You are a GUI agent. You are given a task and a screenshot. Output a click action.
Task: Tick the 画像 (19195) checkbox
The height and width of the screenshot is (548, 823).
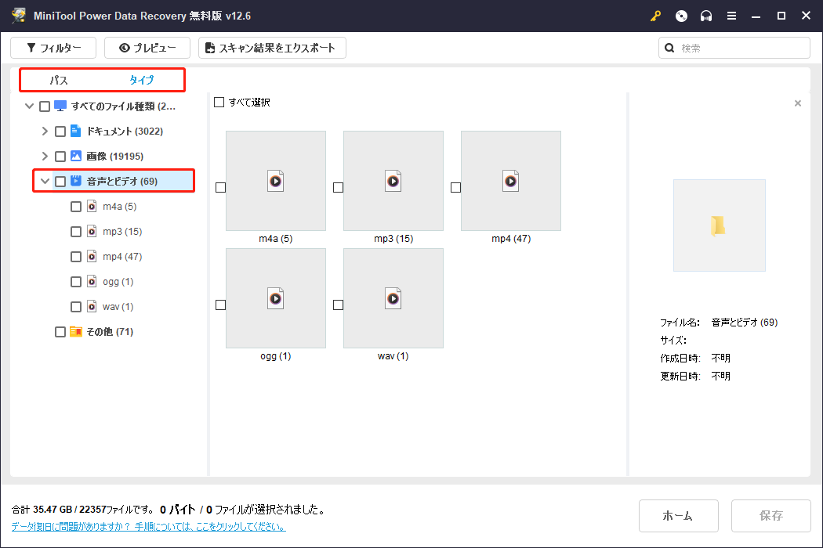coord(60,157)
